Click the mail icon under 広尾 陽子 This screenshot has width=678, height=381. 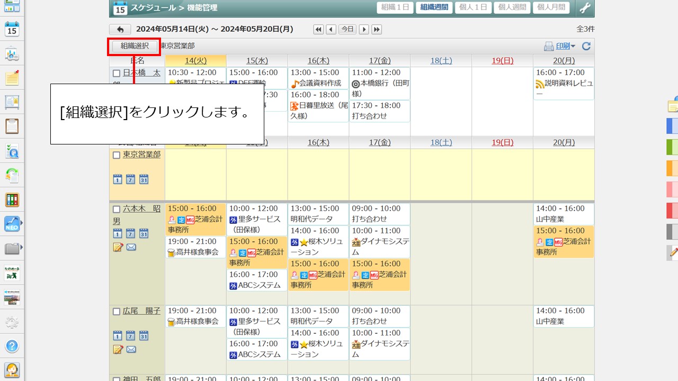tap(131, 349)
